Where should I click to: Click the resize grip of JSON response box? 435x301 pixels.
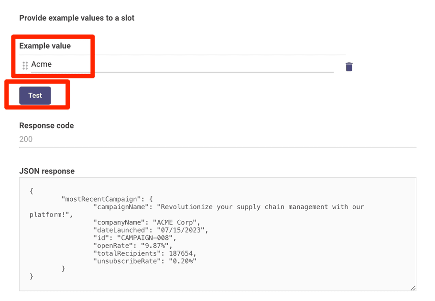coord(413,288)
